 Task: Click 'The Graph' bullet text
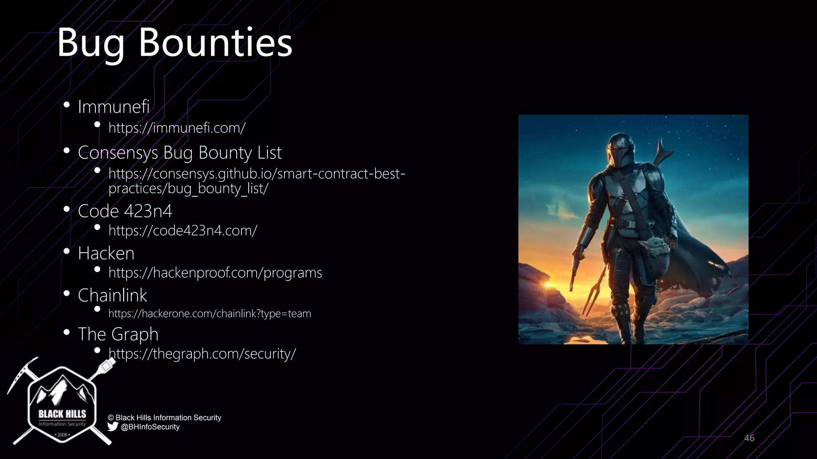[x=118, y=334]
